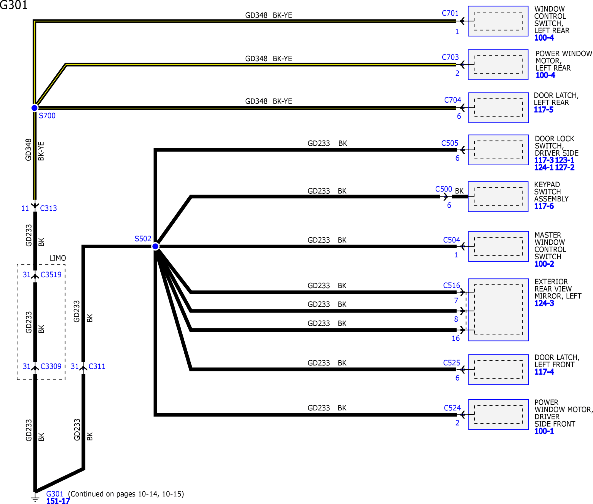Screen dimensions: 593x504
Task: Select connector label C701
Action: tap(450, 13)
